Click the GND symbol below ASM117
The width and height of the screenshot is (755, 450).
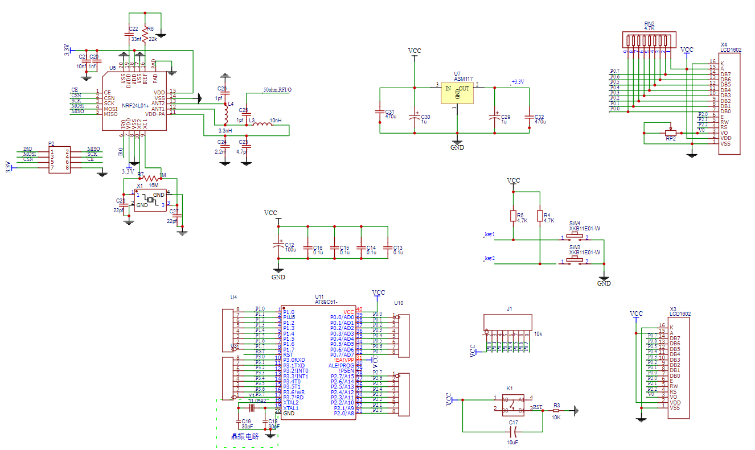457,144
